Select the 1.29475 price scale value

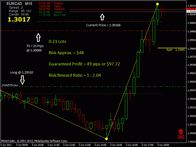(192, 90)
